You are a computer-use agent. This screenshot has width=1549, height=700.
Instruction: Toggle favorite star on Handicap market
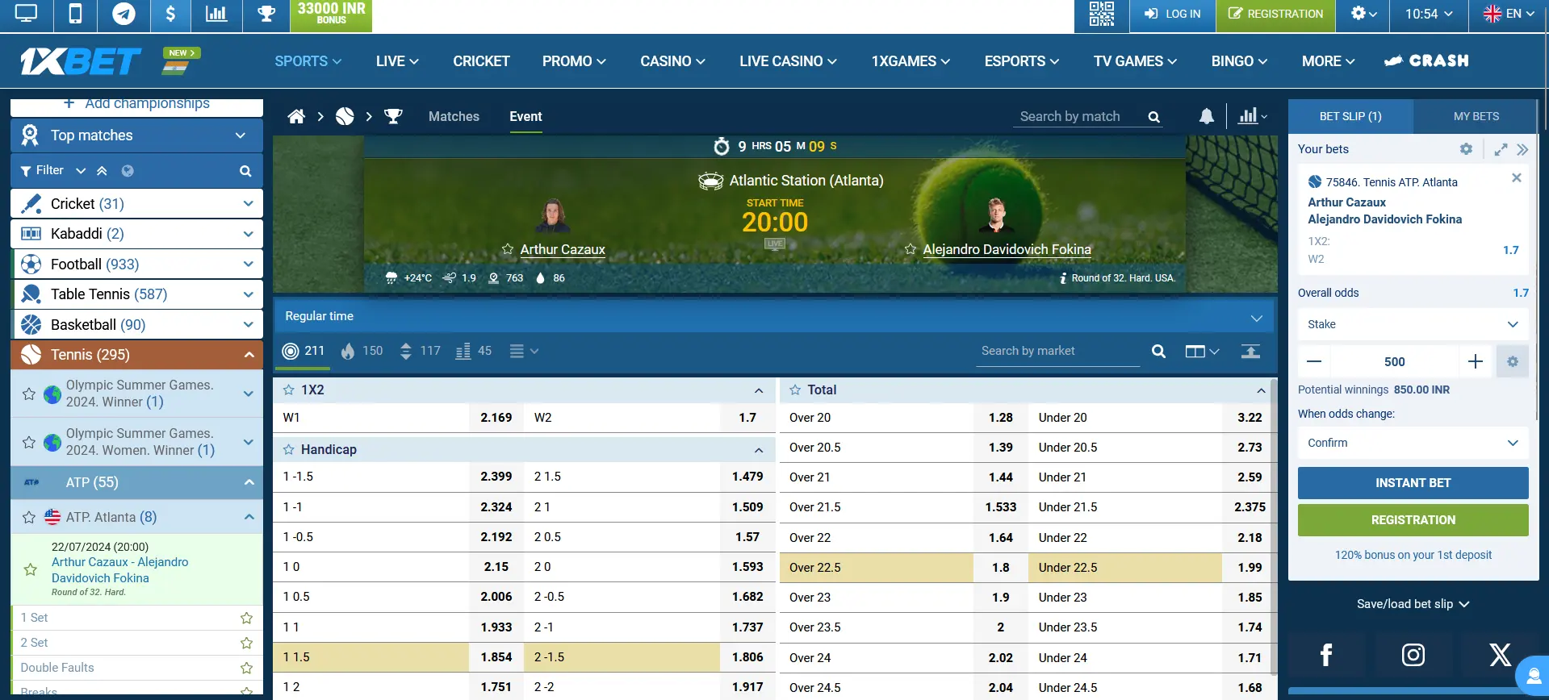click(288, 449)
